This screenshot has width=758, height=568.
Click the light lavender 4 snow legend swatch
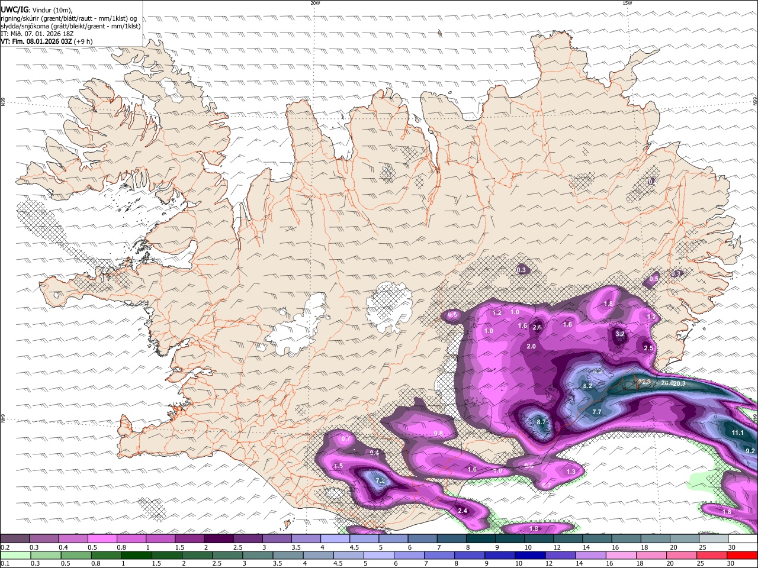coord(335,538)
